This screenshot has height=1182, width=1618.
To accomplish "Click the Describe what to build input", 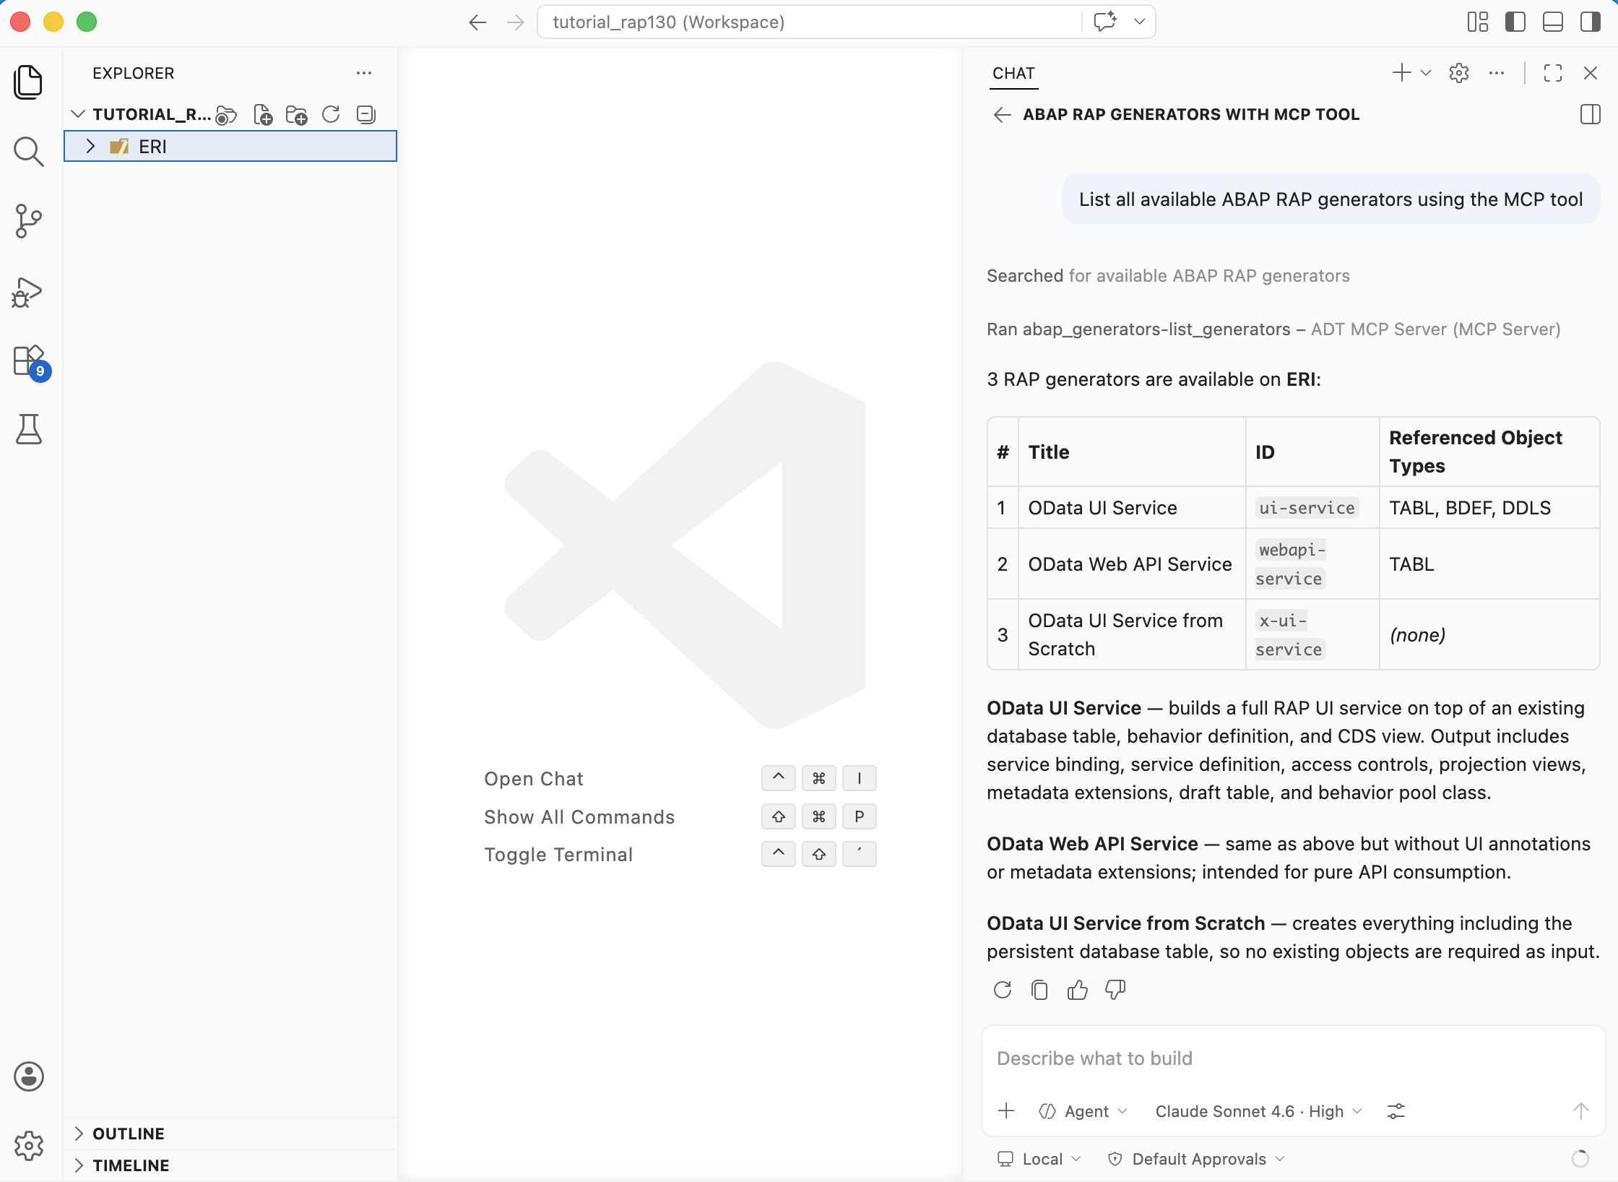I will tap(1293, 1058).
